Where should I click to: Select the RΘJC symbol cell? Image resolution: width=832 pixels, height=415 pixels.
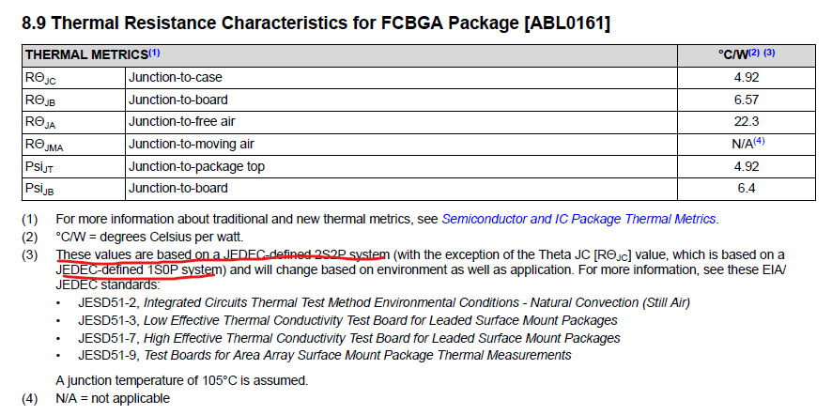[x=74, y=78]
